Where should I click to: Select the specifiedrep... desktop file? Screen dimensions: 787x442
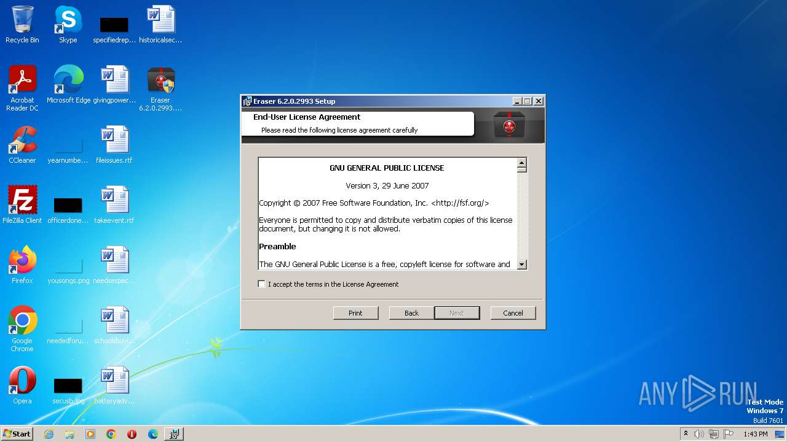(114, 29)
